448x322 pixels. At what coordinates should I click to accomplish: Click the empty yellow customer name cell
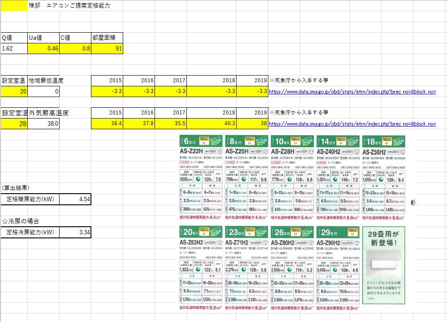coord(14,6)
